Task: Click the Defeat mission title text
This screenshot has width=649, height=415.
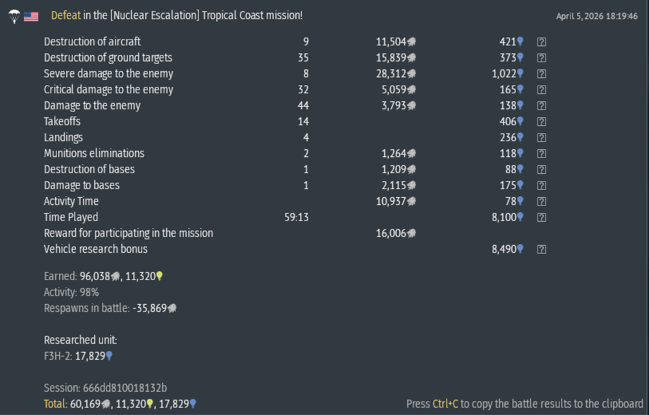Action: click(x=177, y=16)
